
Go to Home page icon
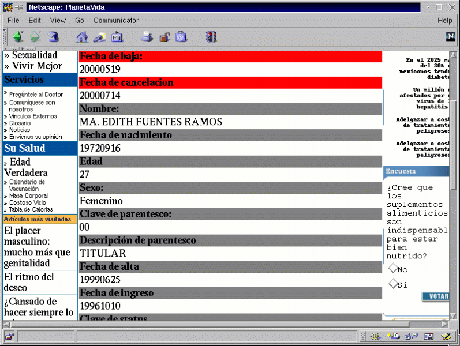[83, 37]
